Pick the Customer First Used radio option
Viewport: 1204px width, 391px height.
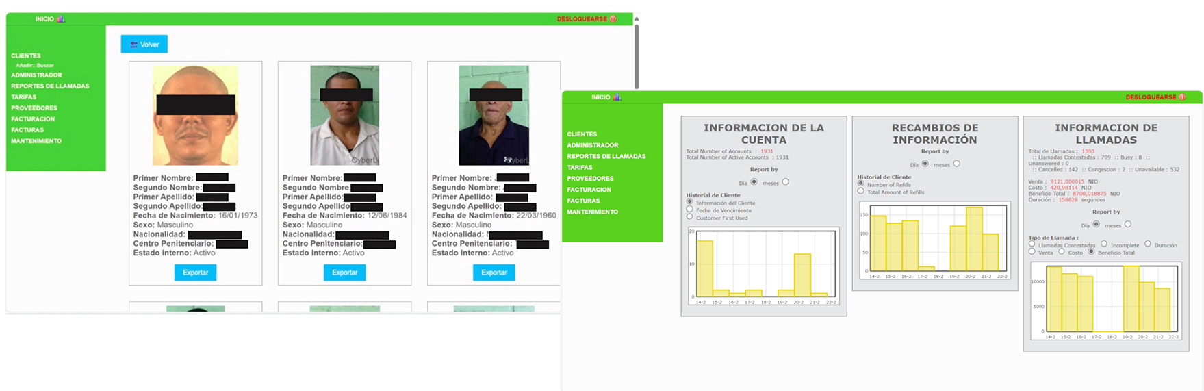click(x=690, y=217)
